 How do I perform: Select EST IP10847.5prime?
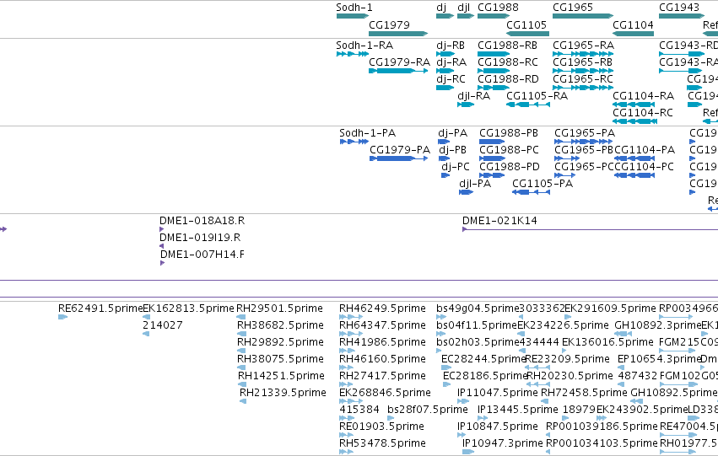[x=498, y=427]
